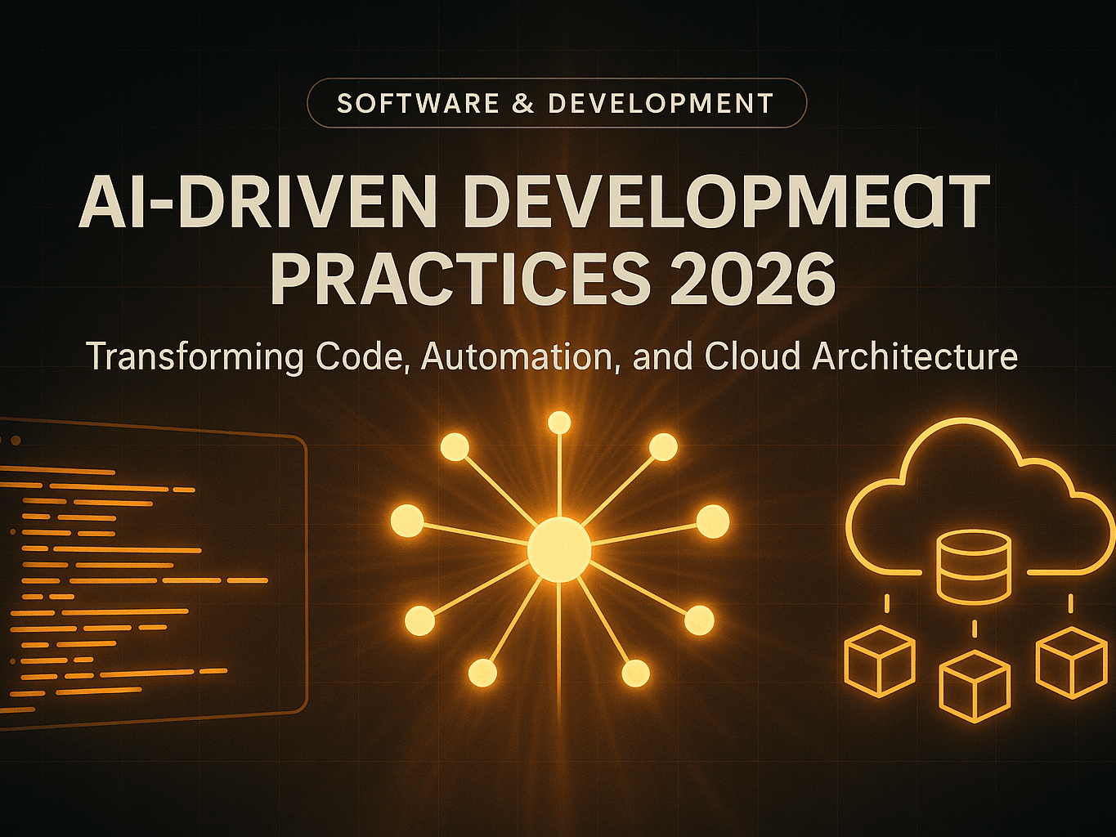Image resolution: width=1116 pixels, height=837 pixels.
Task: Select the far-left node of the network
Action: (407, 521)
